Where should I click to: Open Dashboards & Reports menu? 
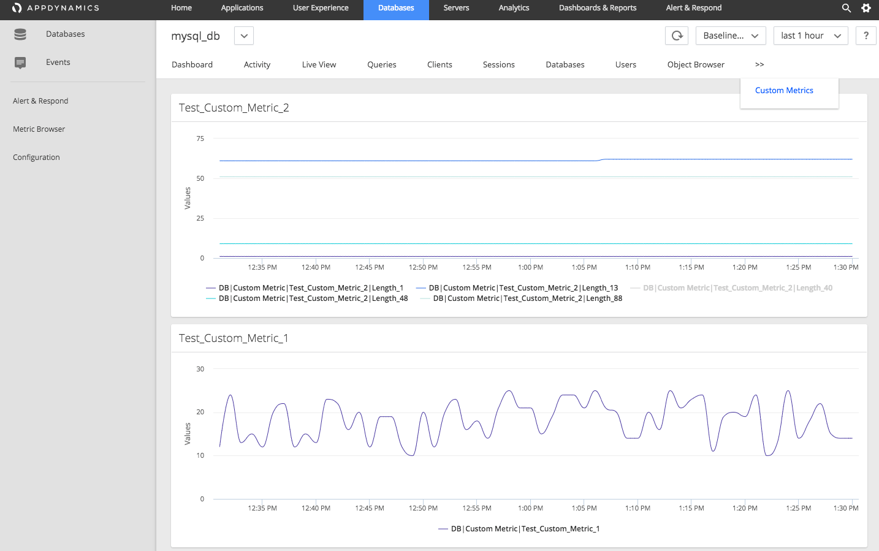tap(598, 8)
